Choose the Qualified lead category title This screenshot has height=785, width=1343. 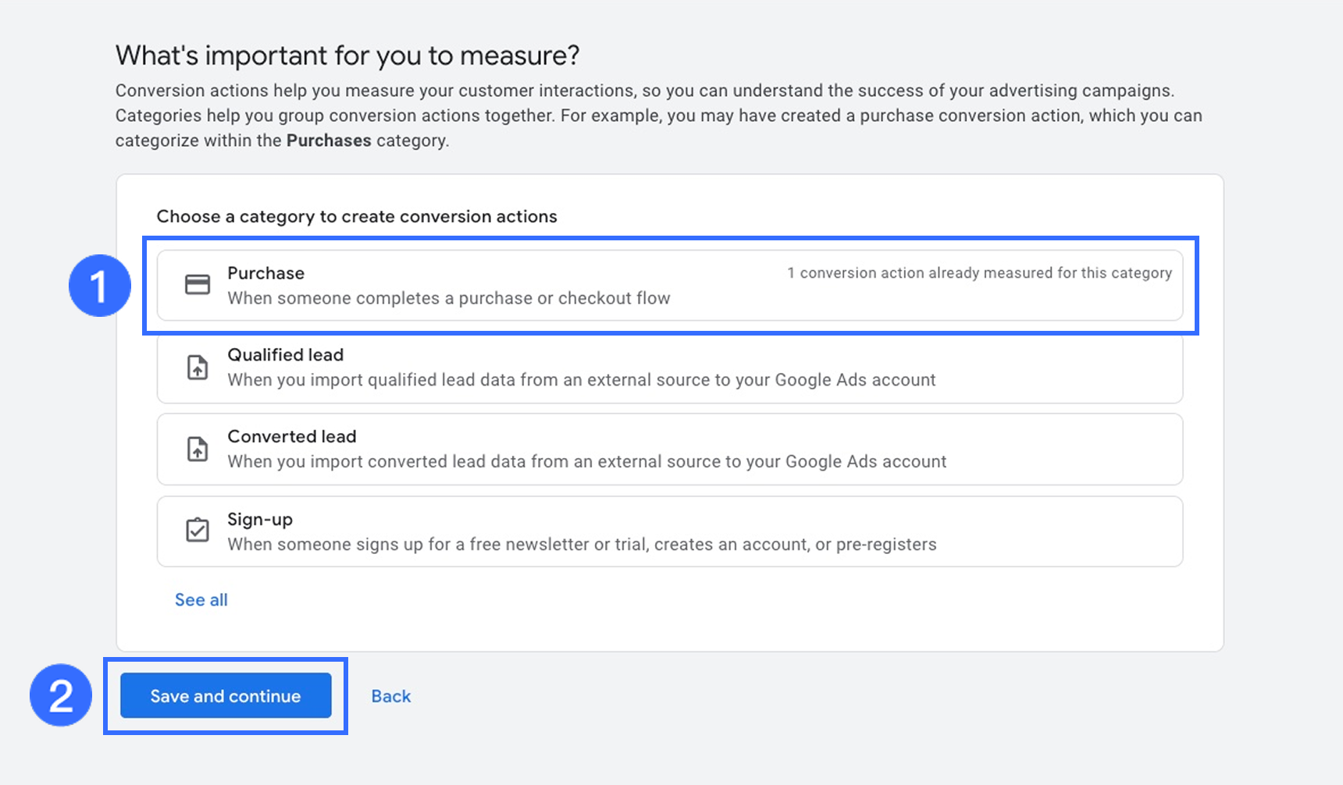pos(285,355)
